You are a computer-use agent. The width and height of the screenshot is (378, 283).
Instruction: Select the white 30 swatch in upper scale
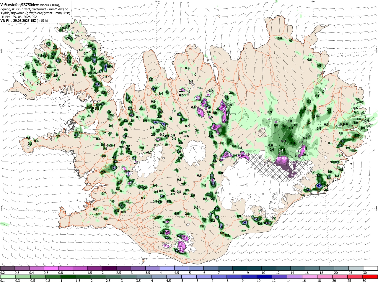(x=370, y=269)
